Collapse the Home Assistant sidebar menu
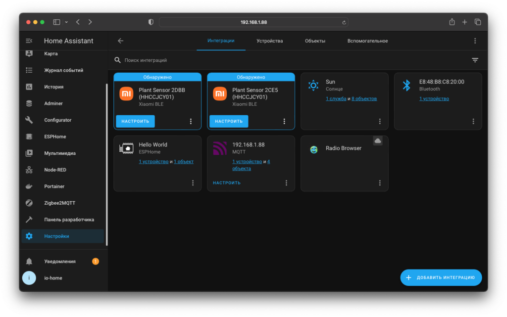This screenshot has width=507, height=317. pyautogui.click(x=29, y=41)
